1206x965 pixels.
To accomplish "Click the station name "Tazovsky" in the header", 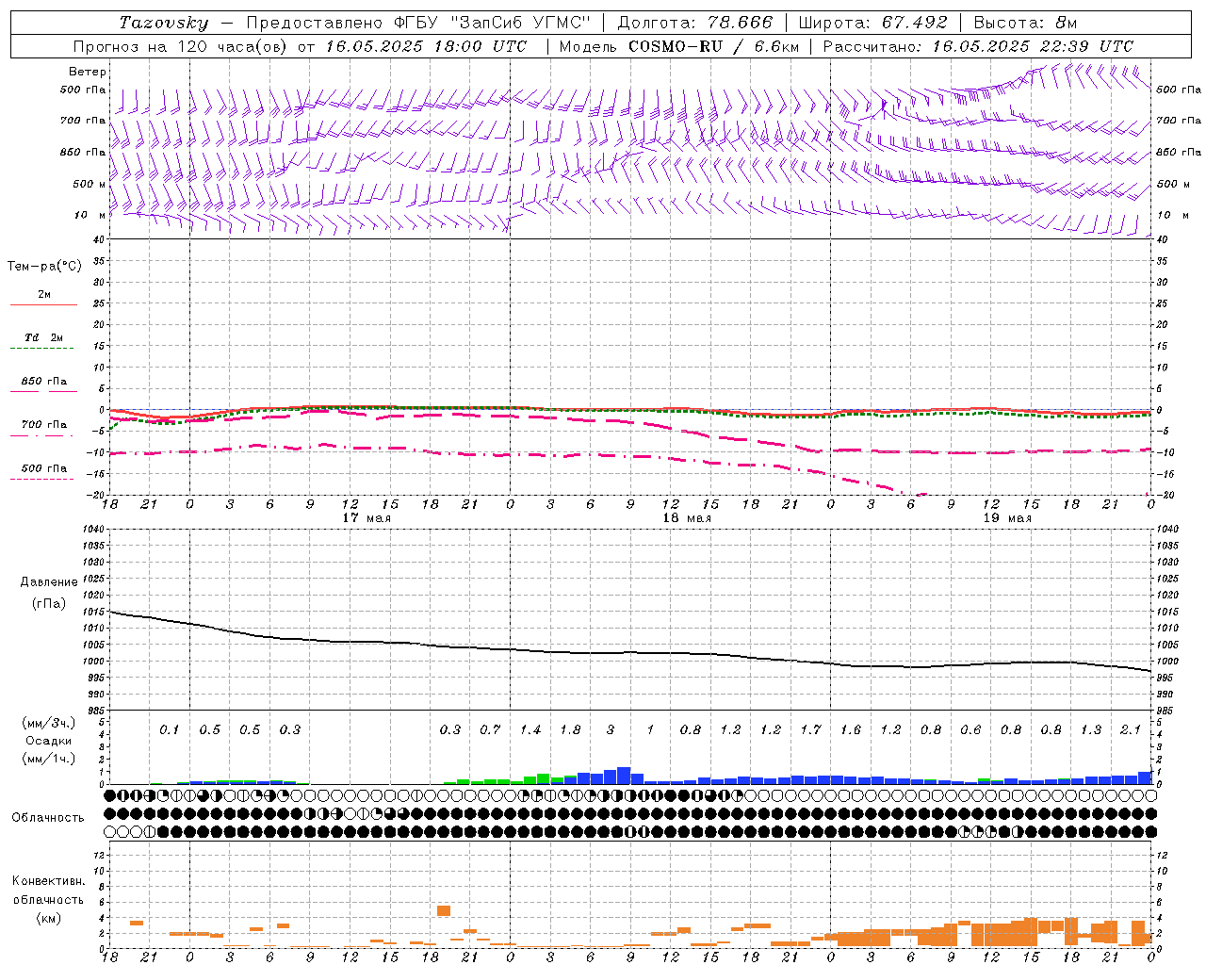I will [x=164, y=23].
